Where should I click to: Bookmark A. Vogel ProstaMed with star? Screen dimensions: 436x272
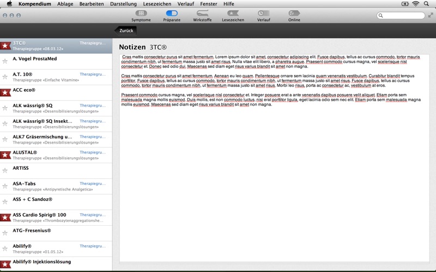point(5,61)
